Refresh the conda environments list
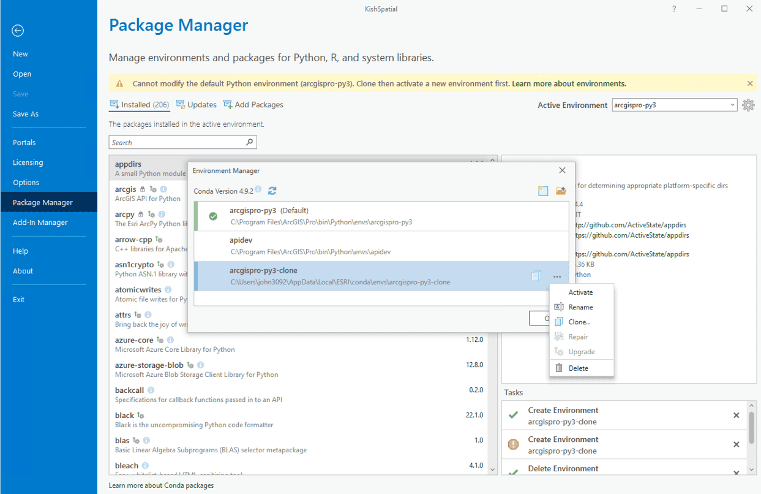 pos(272,191)
